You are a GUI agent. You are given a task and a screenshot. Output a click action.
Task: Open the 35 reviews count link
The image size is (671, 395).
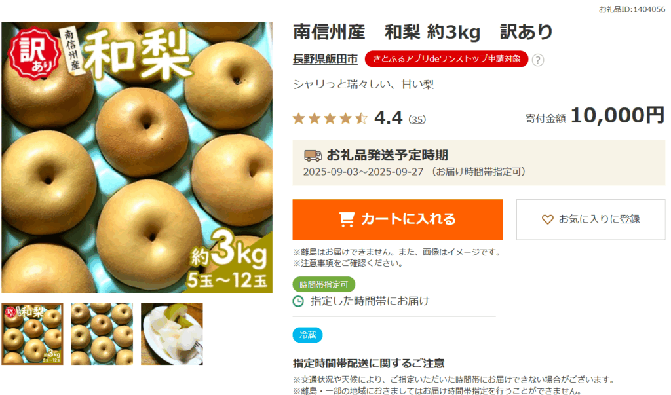click(417, 119)
